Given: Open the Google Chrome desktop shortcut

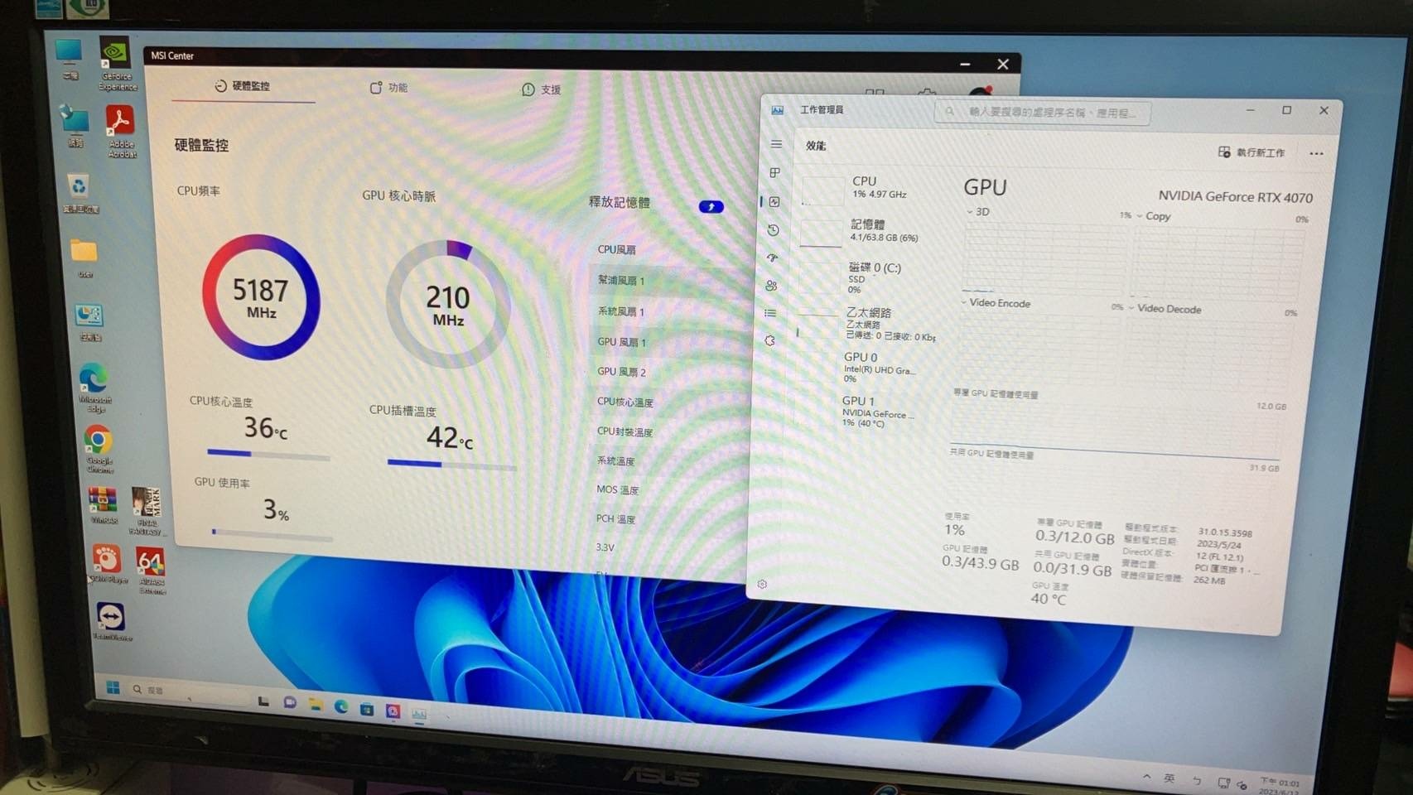Looking at the screenshot, I should click(x=99, y=448).
